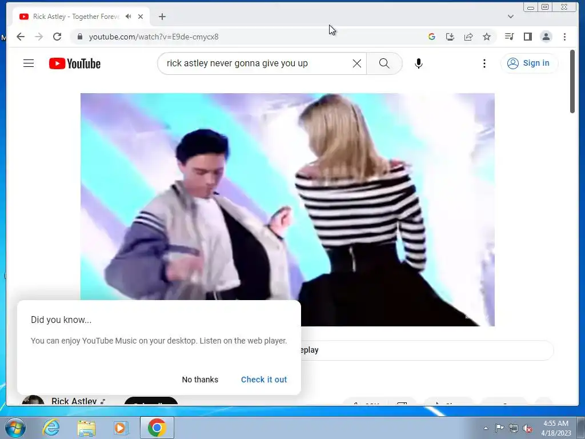Run search with magnifier button
Screen dimensions: 585x439
click(384, 63)
